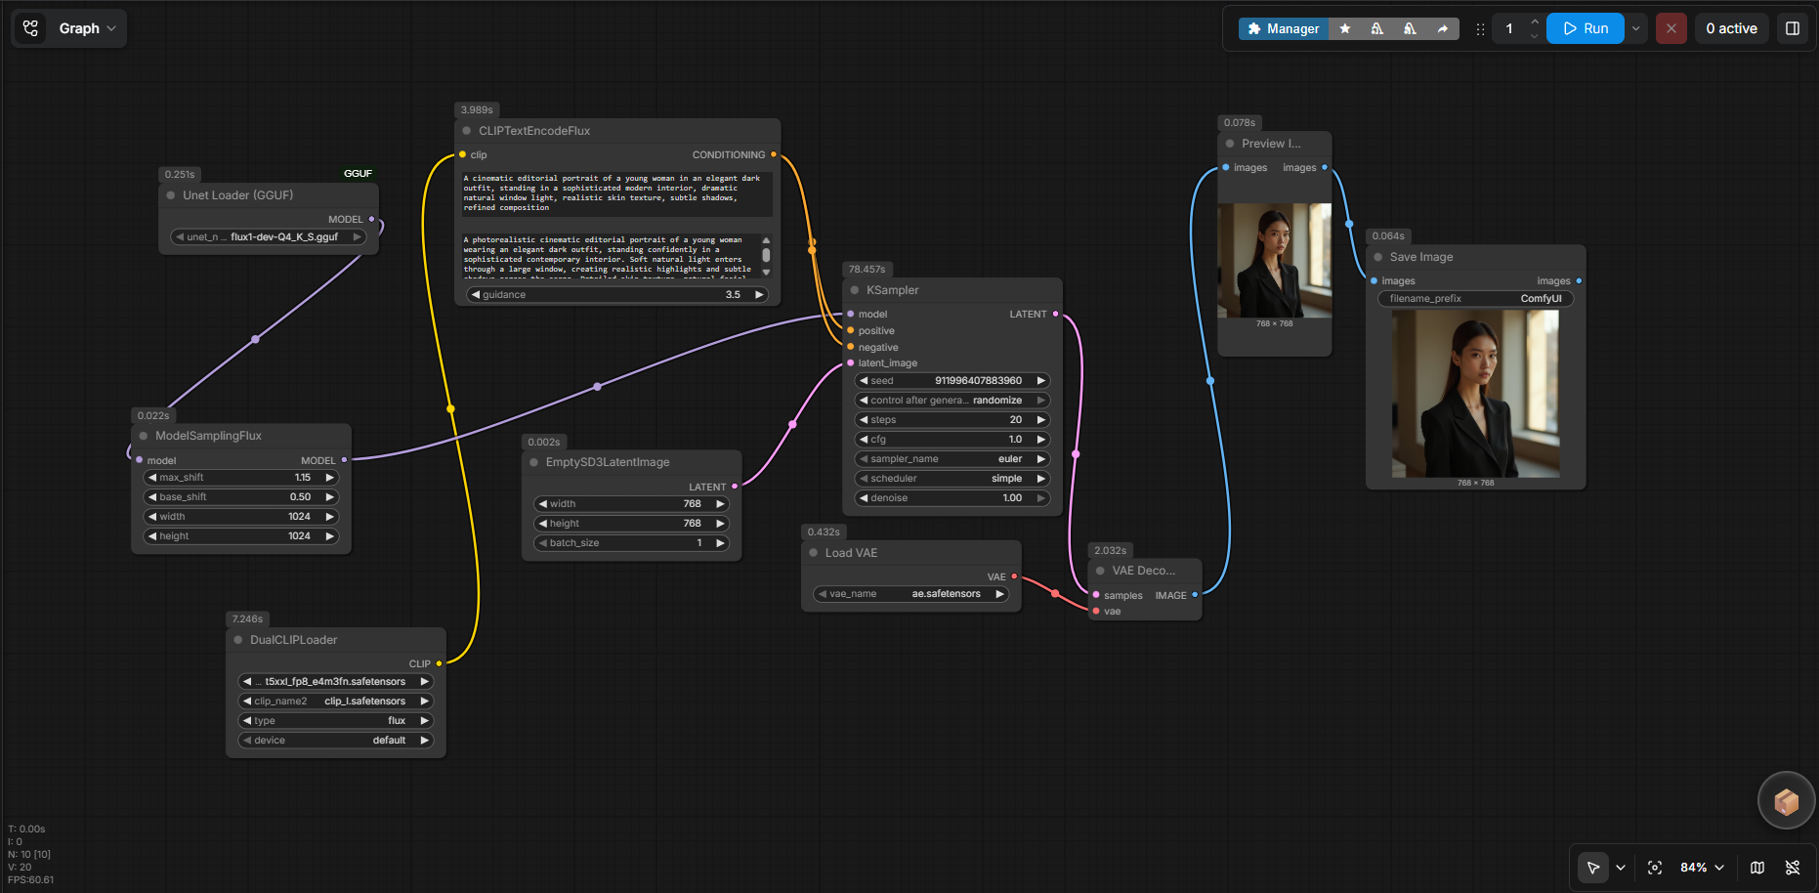The width and height of the screenshot is (1819, 893).
Task: Click the second prompt's scrollbar
Action: pyautogui.click(x=766, y=256)
